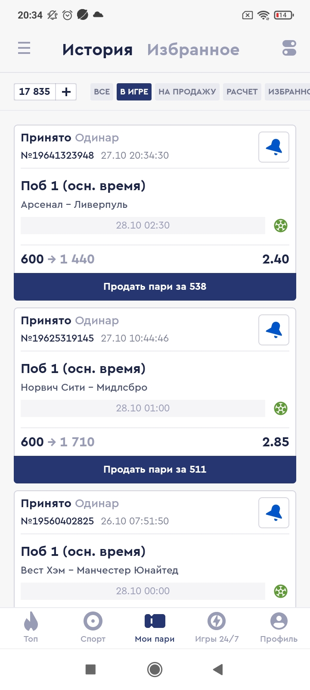Open the Профиль page
Viewport: 310px width, 690px height.
click(279, 628)
